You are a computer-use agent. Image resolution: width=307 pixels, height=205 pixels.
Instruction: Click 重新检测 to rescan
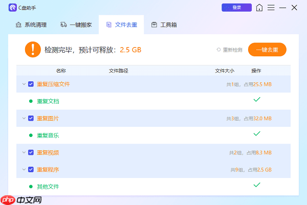tap(229, 50)
